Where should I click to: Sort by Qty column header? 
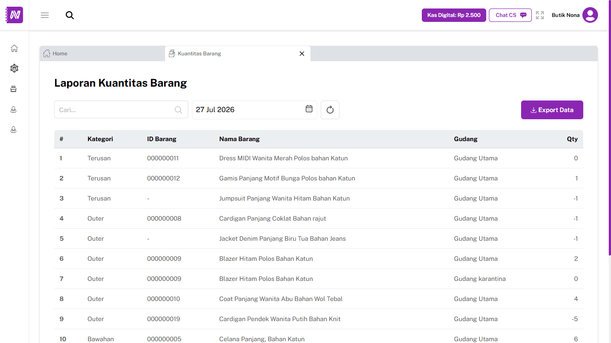(572, 139)
